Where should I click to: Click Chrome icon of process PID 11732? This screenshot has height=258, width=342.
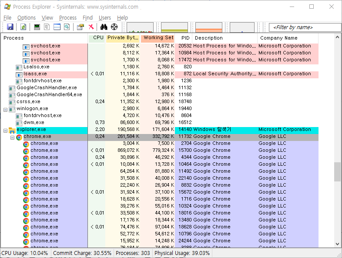coord(19,137)
